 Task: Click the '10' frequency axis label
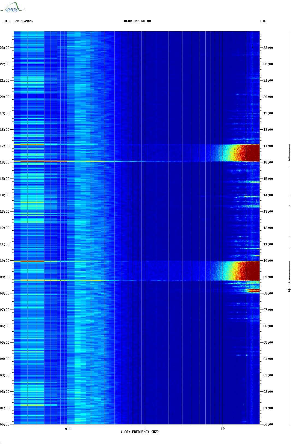[x=223, y=429]
